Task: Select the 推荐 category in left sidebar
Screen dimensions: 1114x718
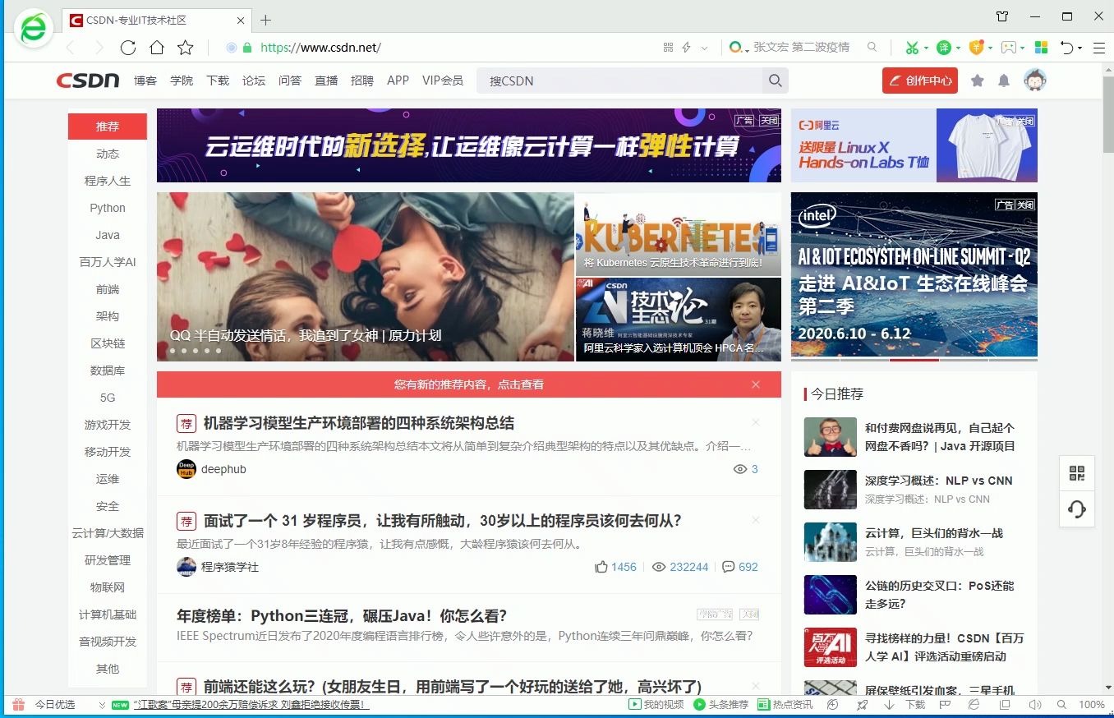Action: click(108, 127)
